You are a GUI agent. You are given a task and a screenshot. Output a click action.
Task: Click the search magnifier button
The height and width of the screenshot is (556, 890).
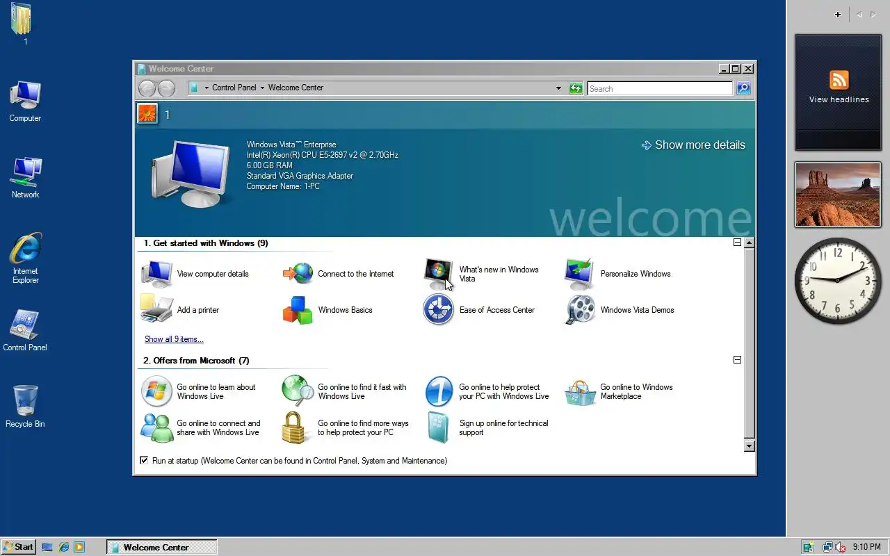(x=743, y=88)
